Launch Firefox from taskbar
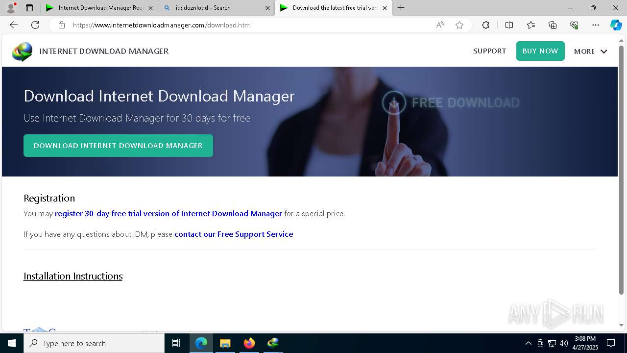This screenshot has width=627, height=353. click(249, 343)
